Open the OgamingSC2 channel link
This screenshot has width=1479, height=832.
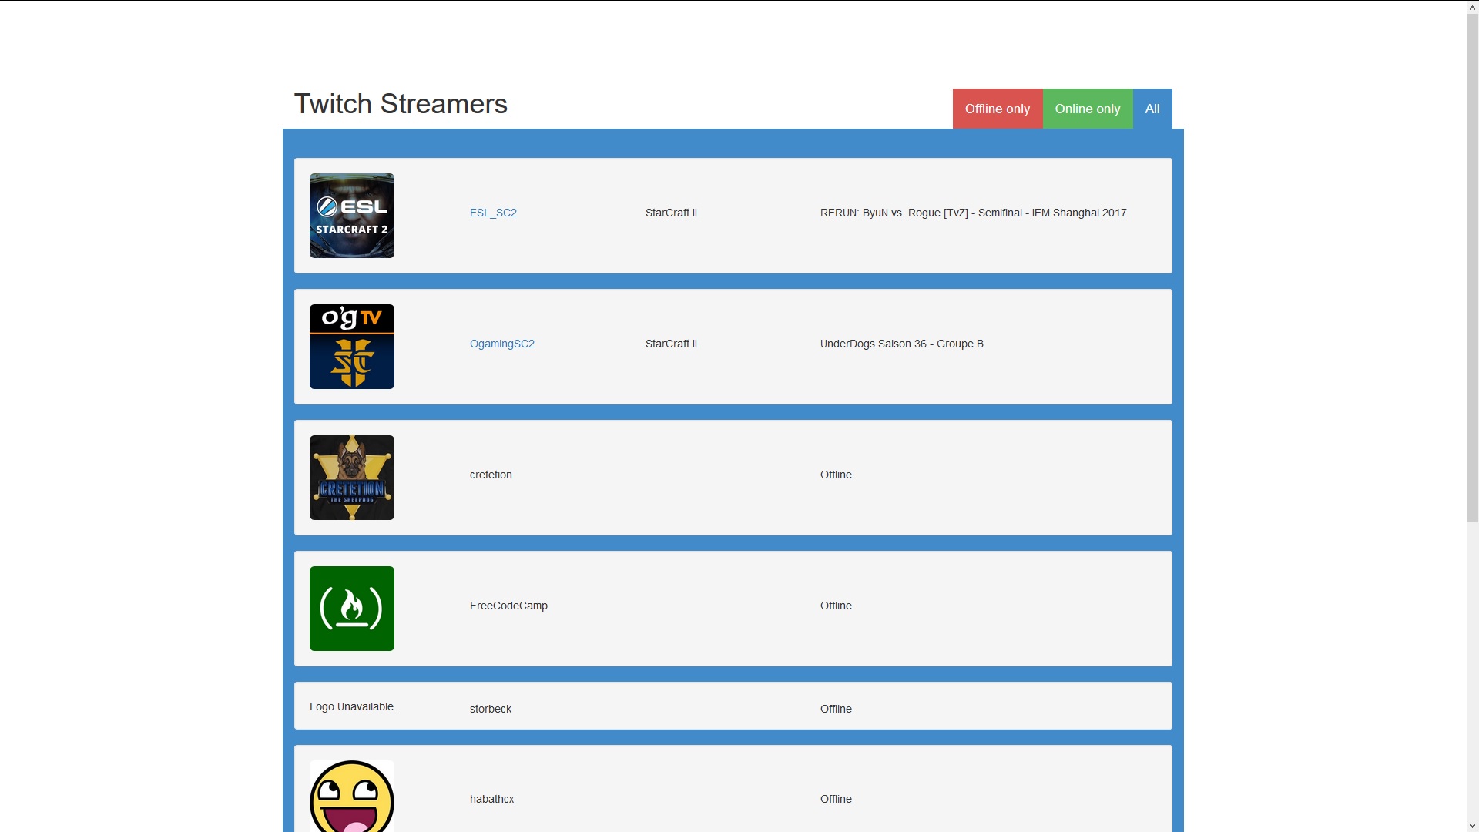coord(502,344)
